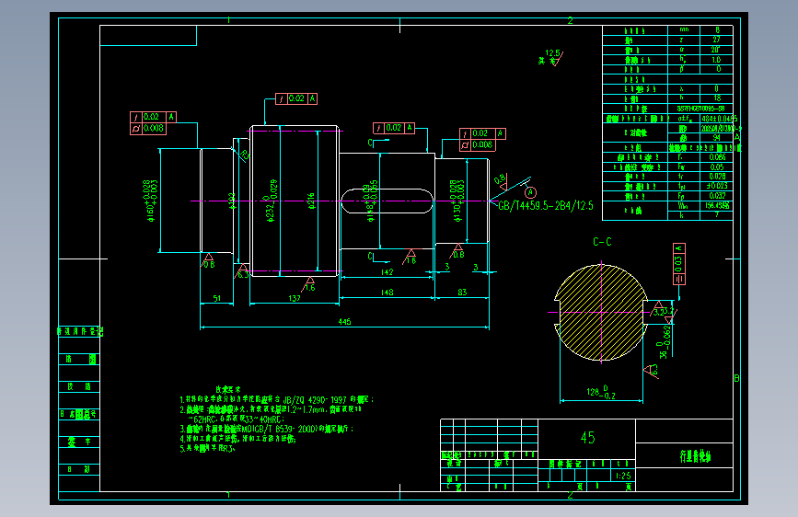Click the 0.086 value in gear table
This screenshot has width=798, height=517.
pyautogui.click(x=717, y=157)
